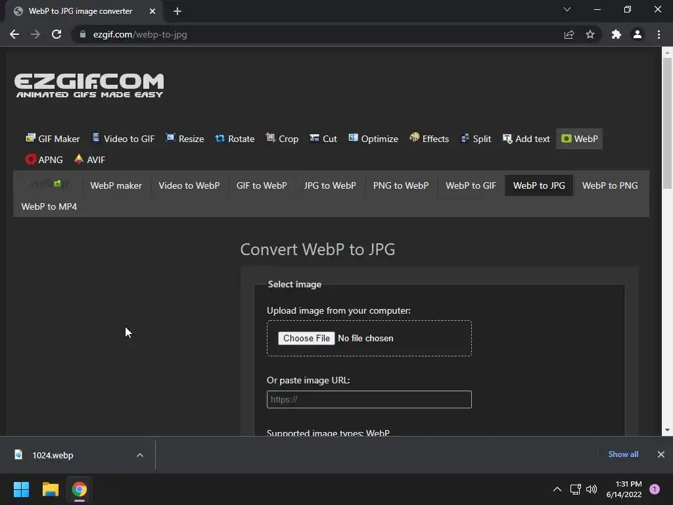
Task: Show all downloads
Action: click(623, 454)
